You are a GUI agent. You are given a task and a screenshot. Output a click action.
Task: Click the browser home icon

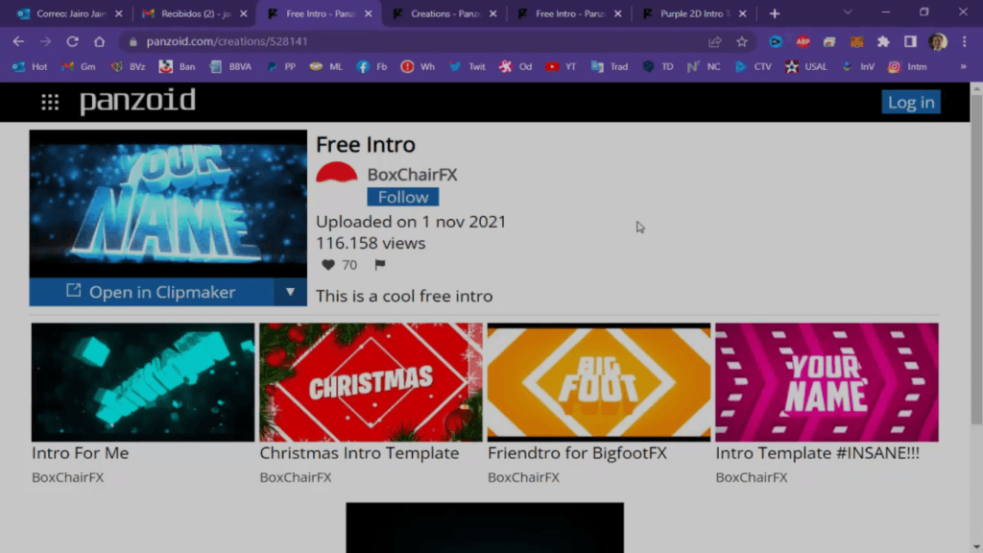[x=100, y=42]
